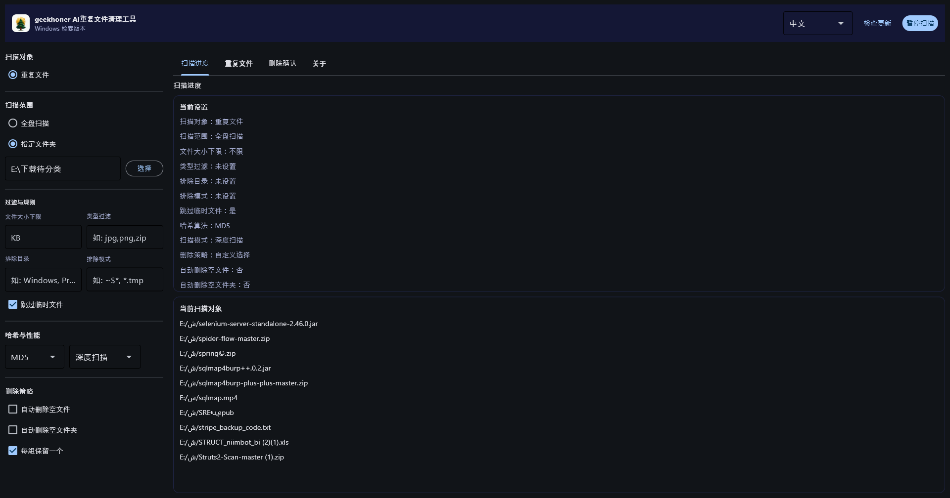Screen dimensions: 950x498
Task: Click the geekhoner tree app logo
Action: point(21,23)
